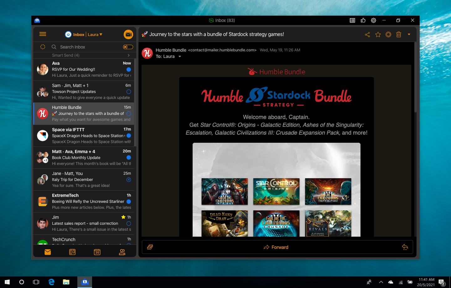Open the Calendar tab at the bottom
The width and height of the screenshot is (451, 288).
(97, 252)
